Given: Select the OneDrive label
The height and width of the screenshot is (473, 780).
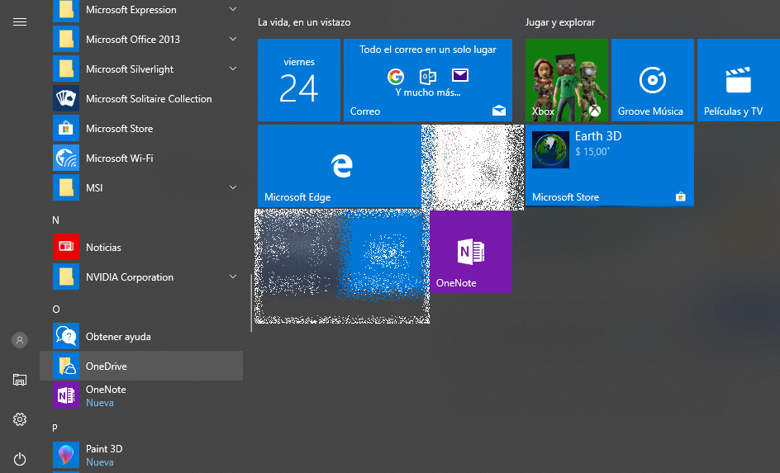Looking at the screenshot, I should pyautogui.click(x=107, y=367).
